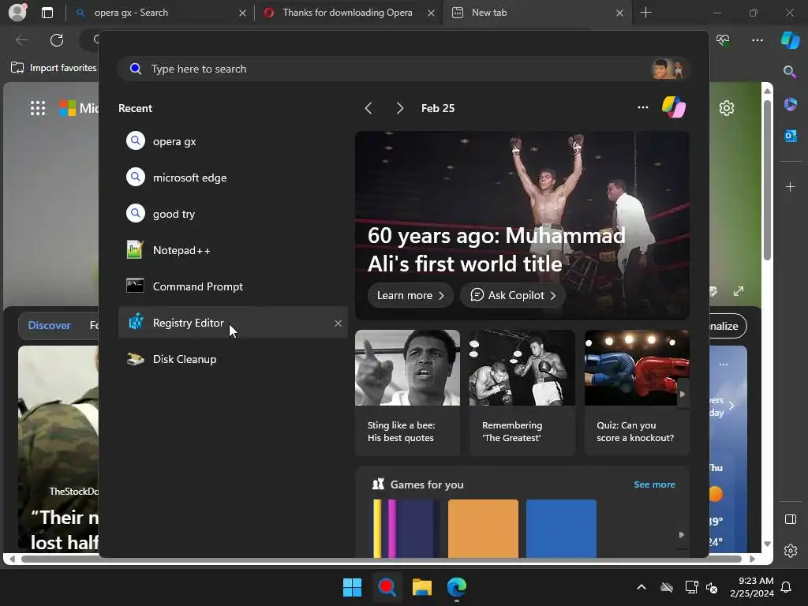Open the app launcher grid on new tab page

38,108
